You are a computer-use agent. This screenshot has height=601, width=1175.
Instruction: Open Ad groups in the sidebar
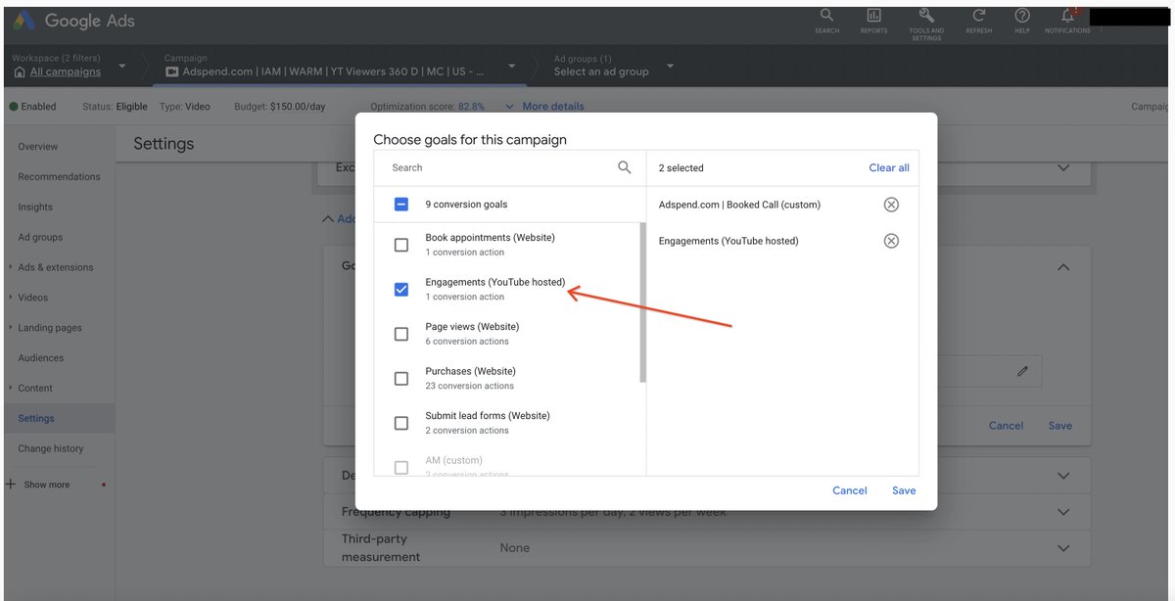pos(40,237)
